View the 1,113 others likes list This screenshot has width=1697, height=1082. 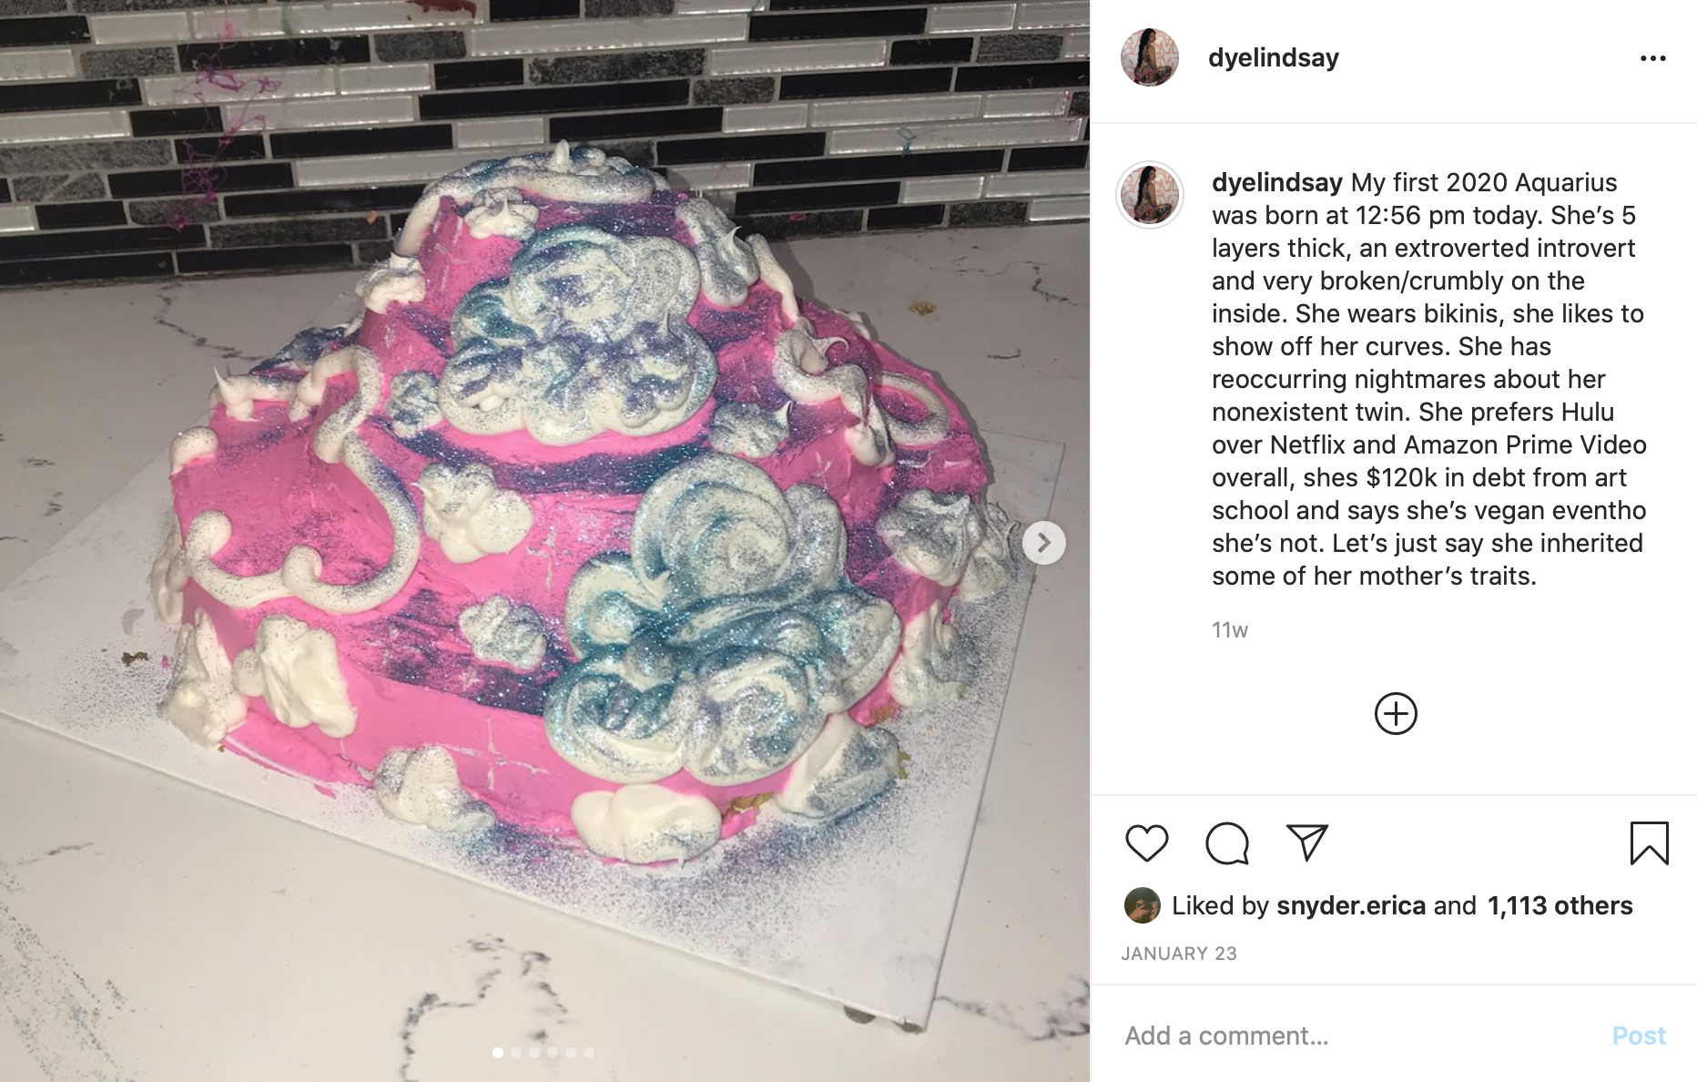pyautogui.click(x=1560, y=905)
